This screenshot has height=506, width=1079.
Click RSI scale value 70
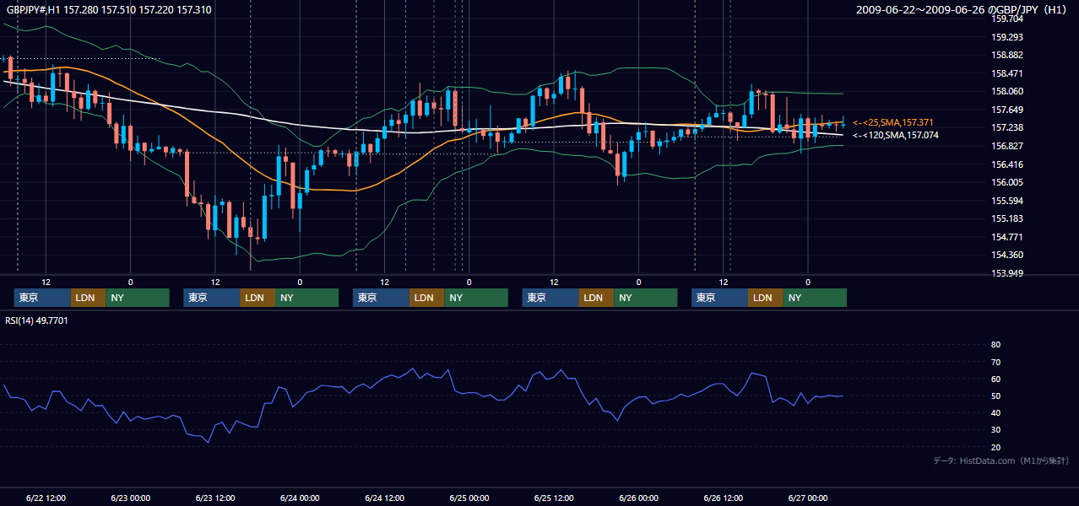(x=995, y=362)
